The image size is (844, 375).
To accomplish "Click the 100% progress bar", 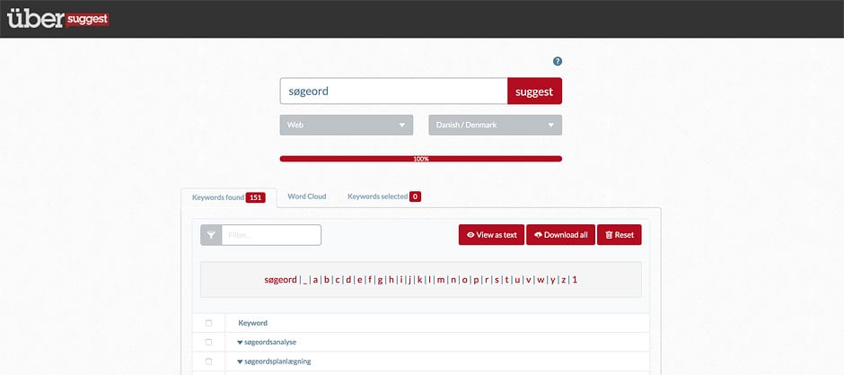I will [420, 159].
